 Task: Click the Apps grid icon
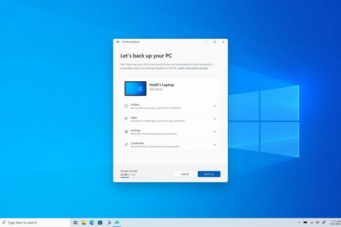(126, 119)
